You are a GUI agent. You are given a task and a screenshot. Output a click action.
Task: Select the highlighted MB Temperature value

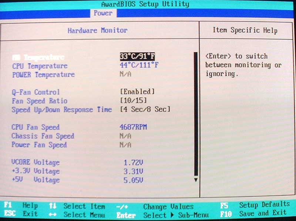(x=137, y=57)
